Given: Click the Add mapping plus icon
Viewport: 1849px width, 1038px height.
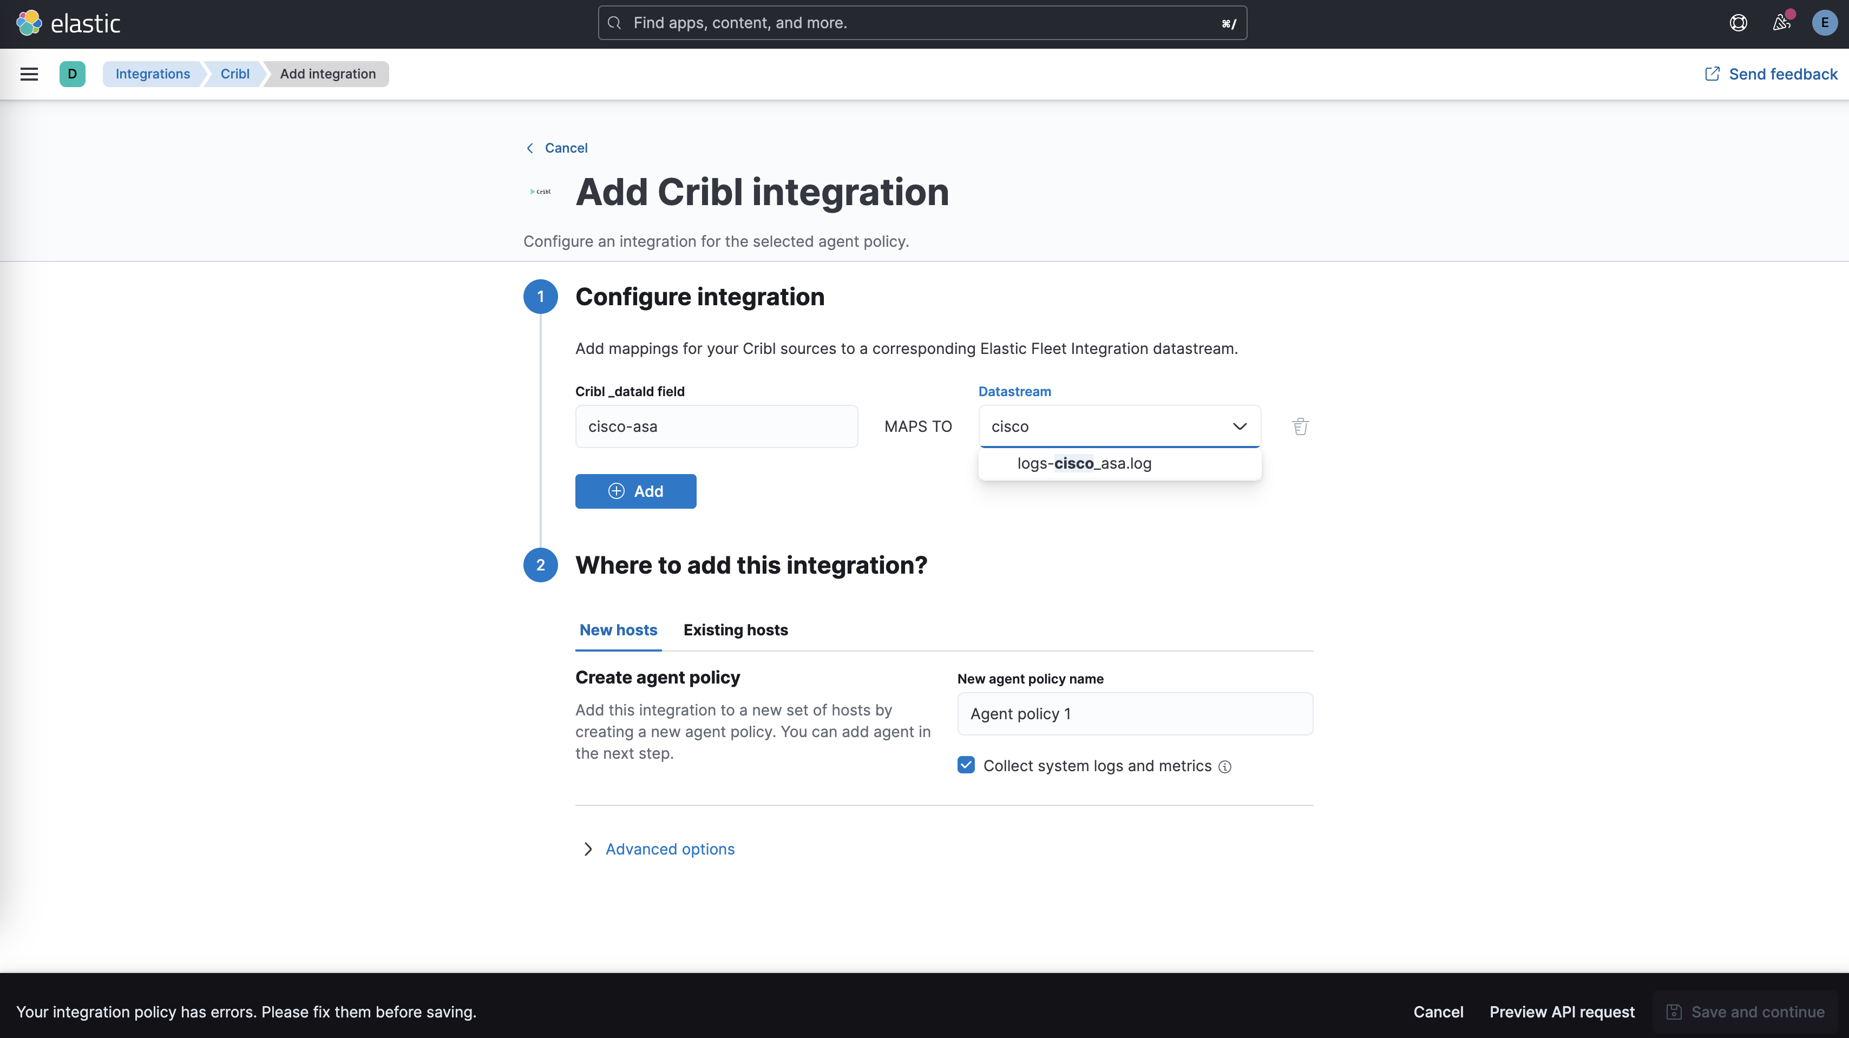Looking at the screenshot, I should (615, 491).
